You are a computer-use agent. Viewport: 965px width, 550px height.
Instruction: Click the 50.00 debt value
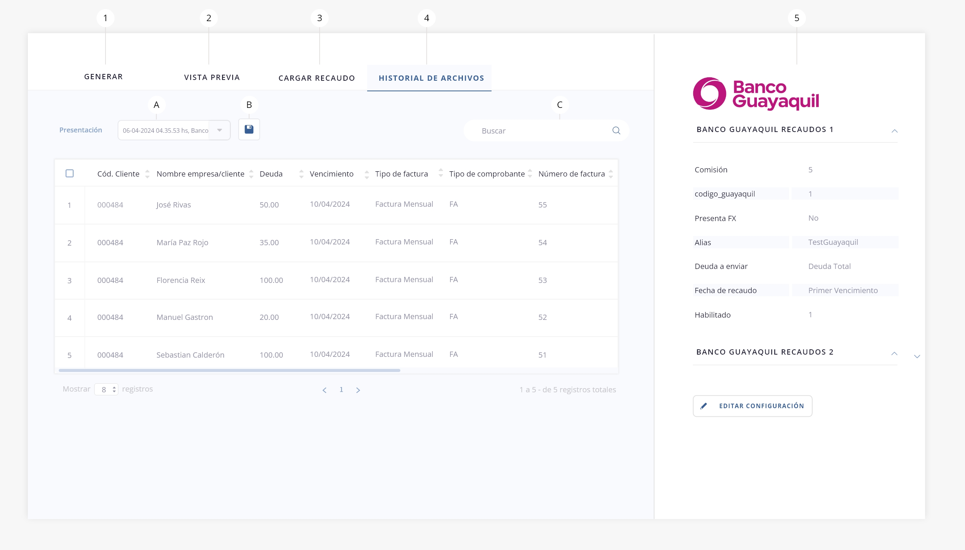pos(269,205)
